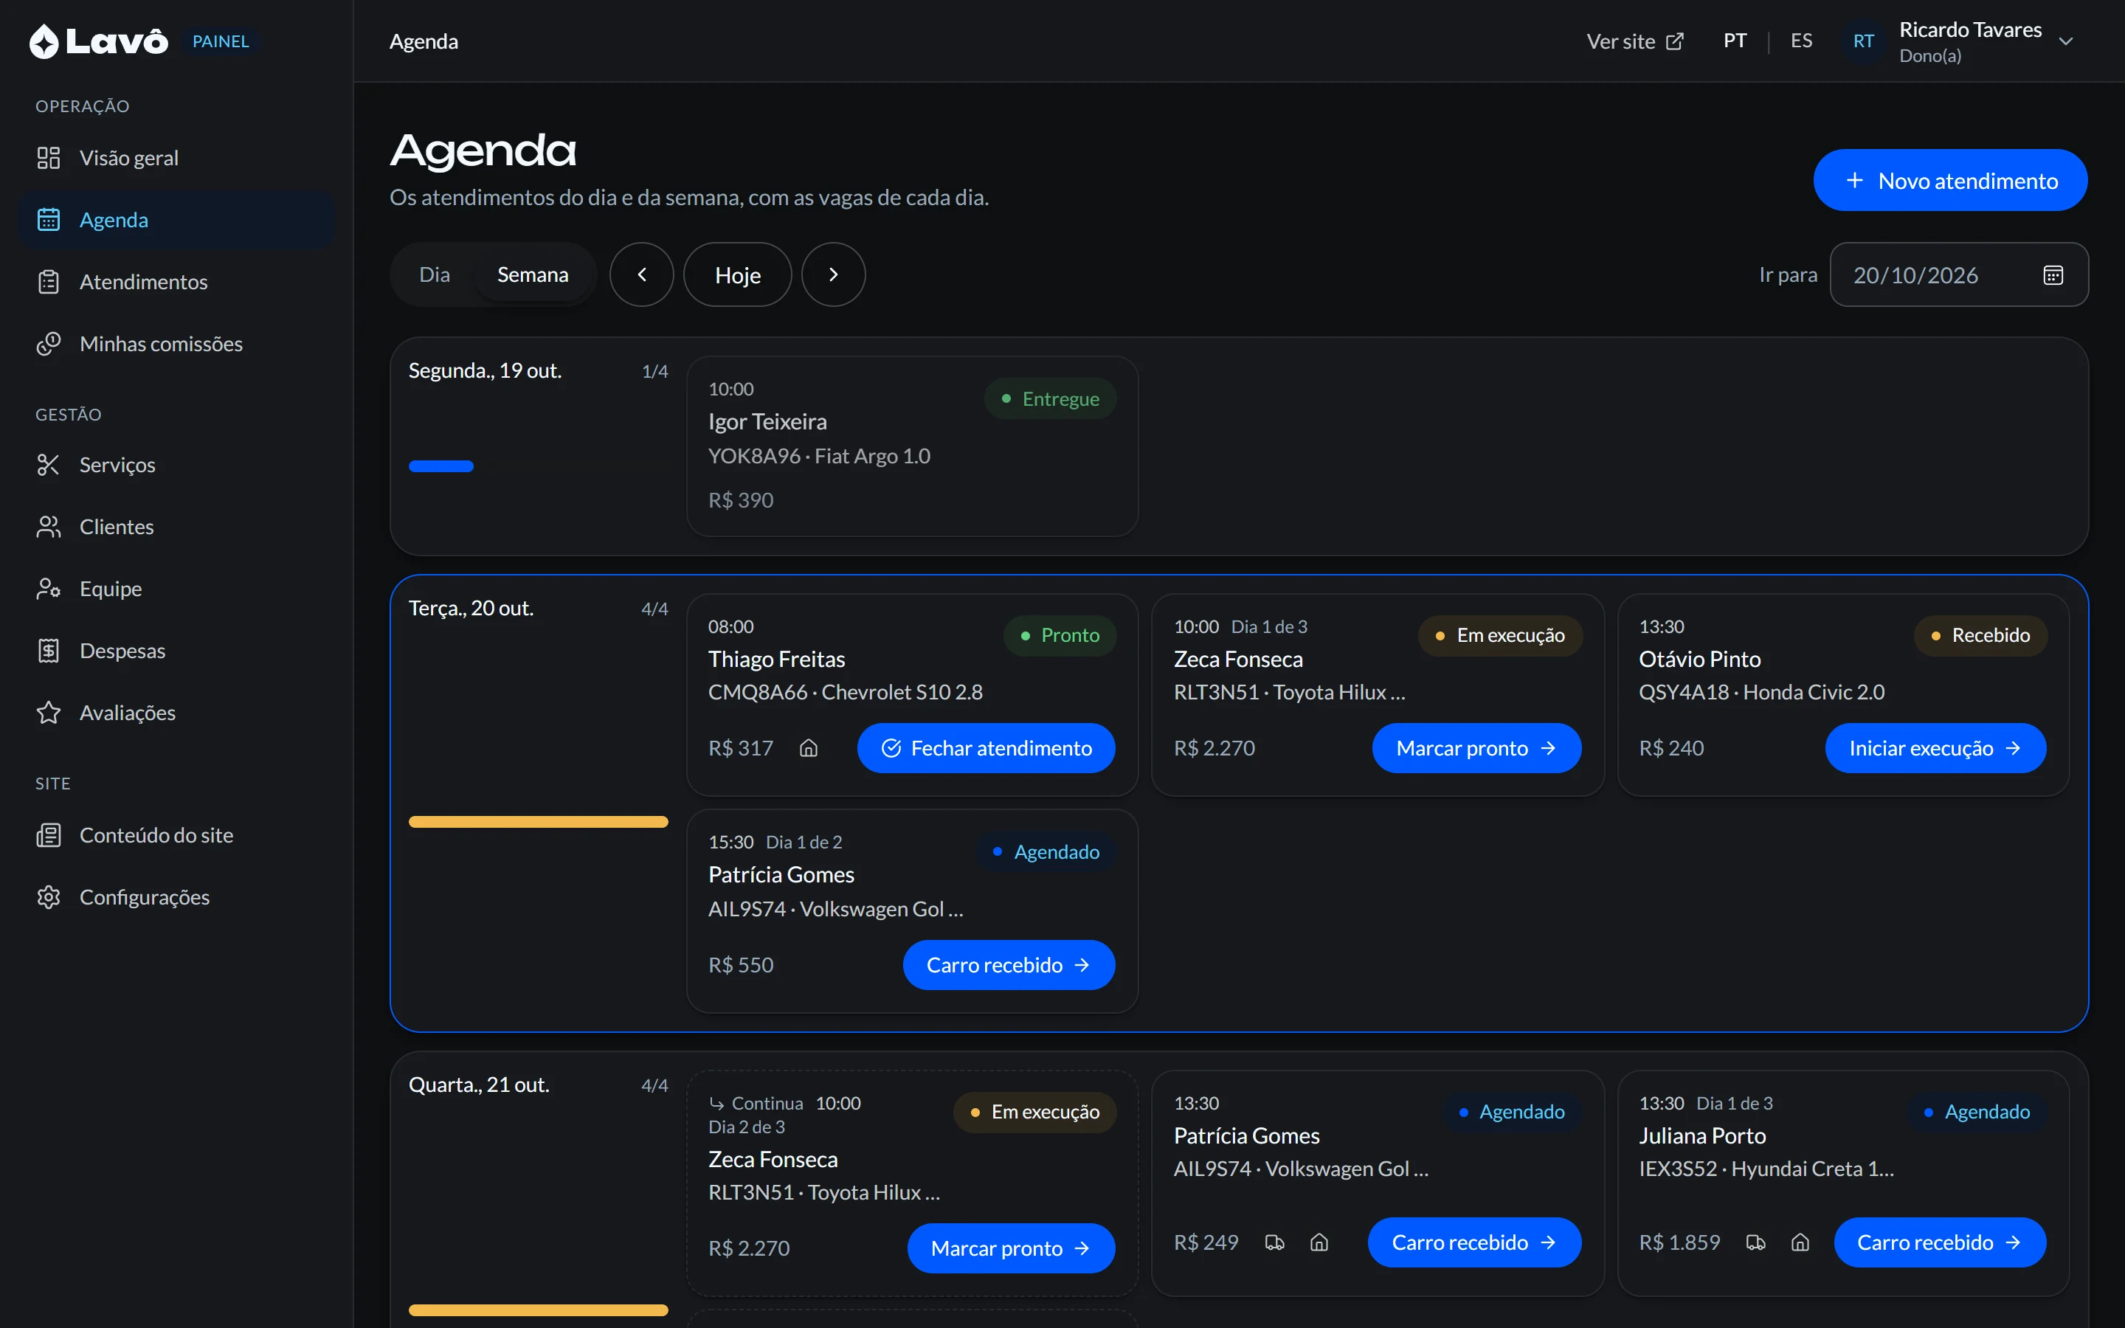Click Fechar atendimento for Thiago Freitas
2125x1328 pixels.
point(986,748)
